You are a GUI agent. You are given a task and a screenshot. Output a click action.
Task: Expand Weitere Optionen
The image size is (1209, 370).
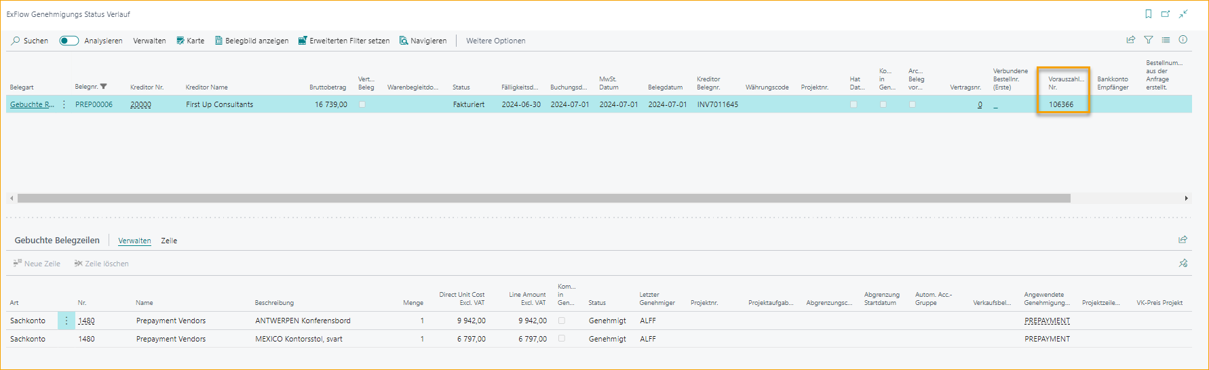(x=495, y=41)
